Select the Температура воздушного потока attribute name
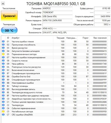This screenshot has height=123, width=111. click(27, 93)
